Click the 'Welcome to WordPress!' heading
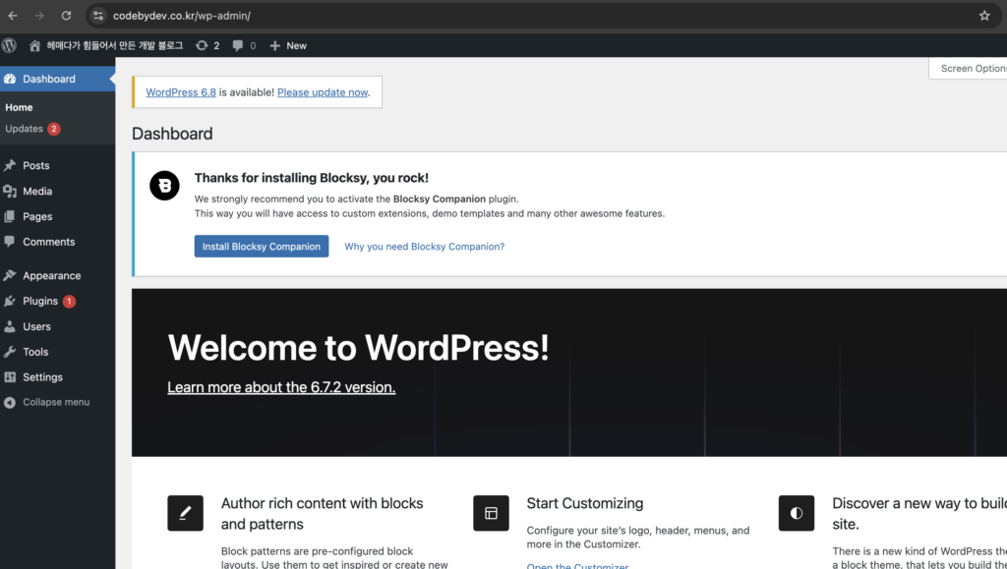The image size is (1007, 569). pyautogui.click(x=358, y=348)
